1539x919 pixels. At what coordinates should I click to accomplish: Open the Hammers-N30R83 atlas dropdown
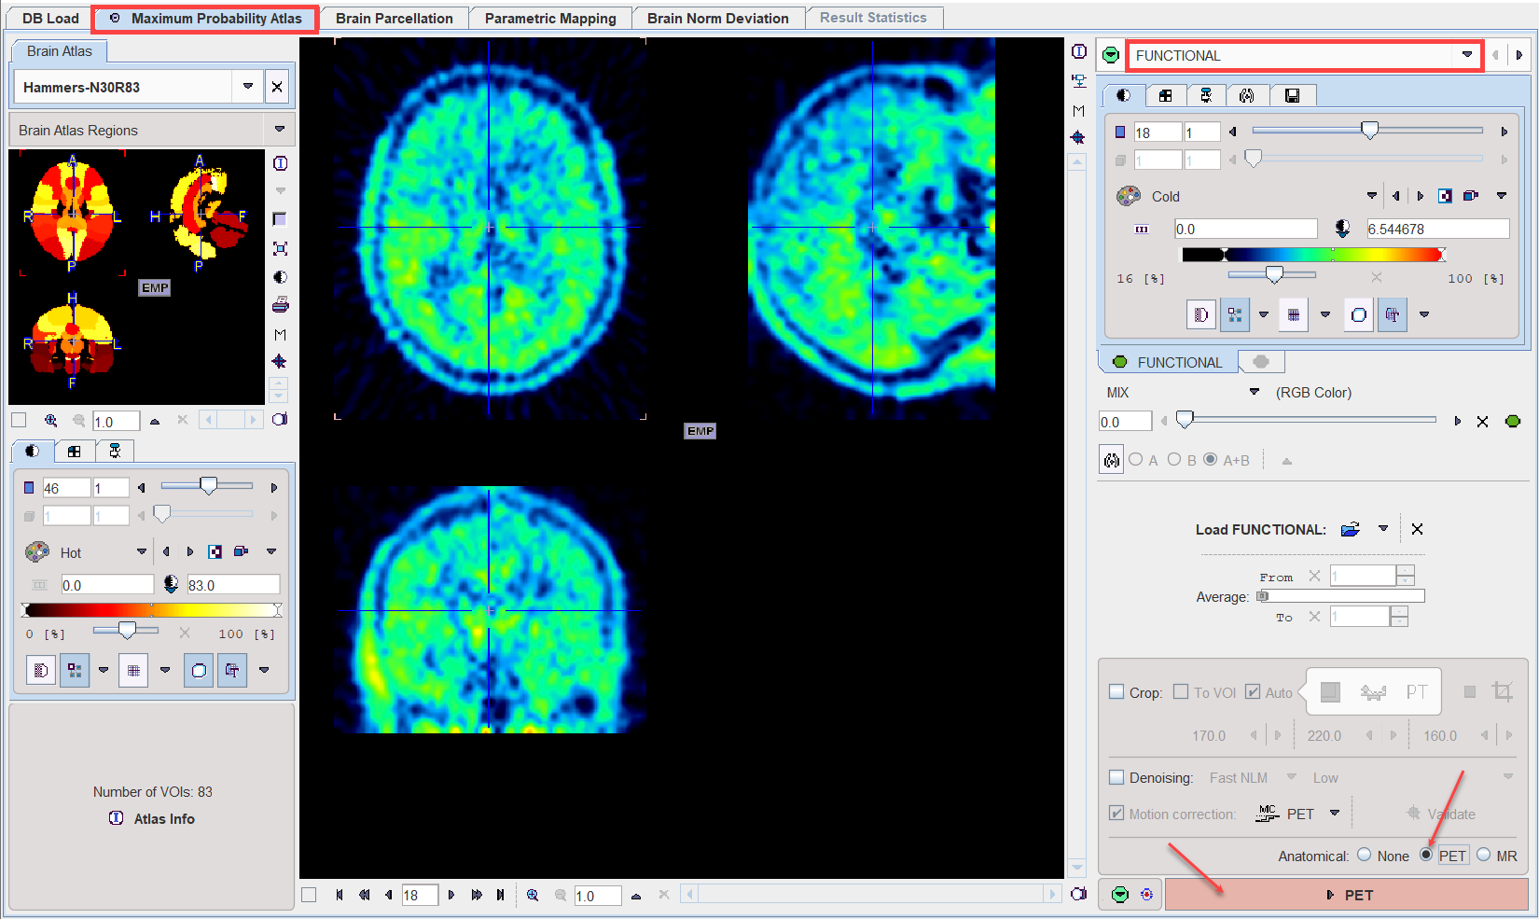point(247,87)
